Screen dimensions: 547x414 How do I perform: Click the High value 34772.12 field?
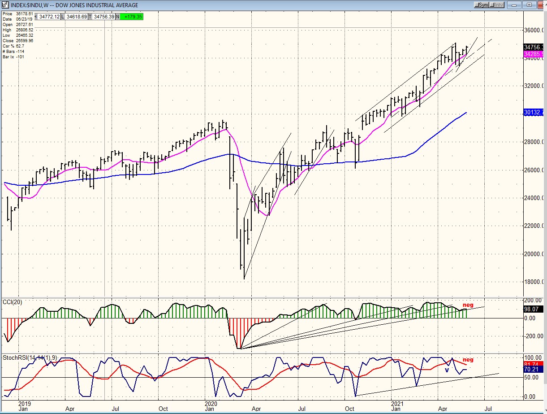(x=49, y=17)
